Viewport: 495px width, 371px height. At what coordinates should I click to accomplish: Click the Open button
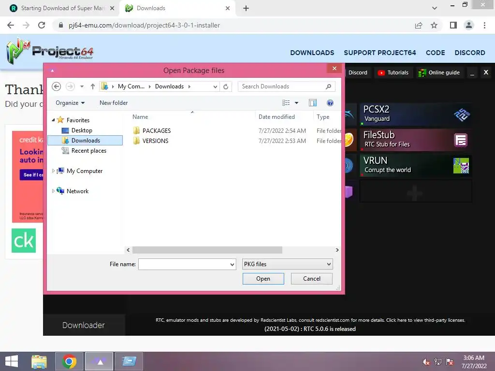263,279
